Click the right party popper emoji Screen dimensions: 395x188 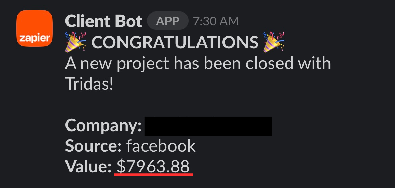tap(274, 42)
